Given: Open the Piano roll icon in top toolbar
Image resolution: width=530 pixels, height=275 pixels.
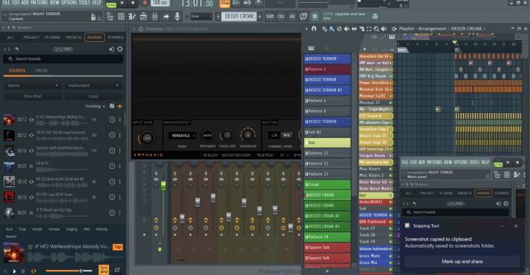Looking at the screenshot, I should pos(132,16).
